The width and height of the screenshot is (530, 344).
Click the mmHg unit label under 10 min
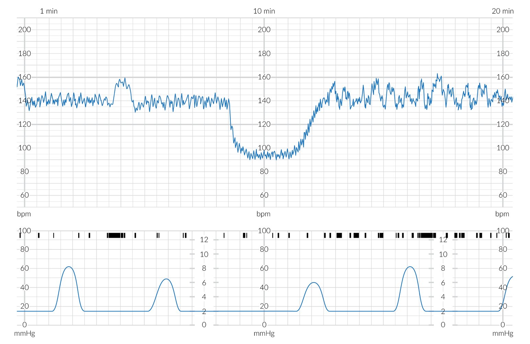tap(264, 333)
